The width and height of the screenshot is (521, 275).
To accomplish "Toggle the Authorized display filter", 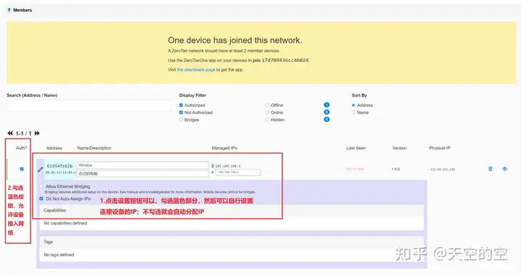I will [x=181, y=105].
